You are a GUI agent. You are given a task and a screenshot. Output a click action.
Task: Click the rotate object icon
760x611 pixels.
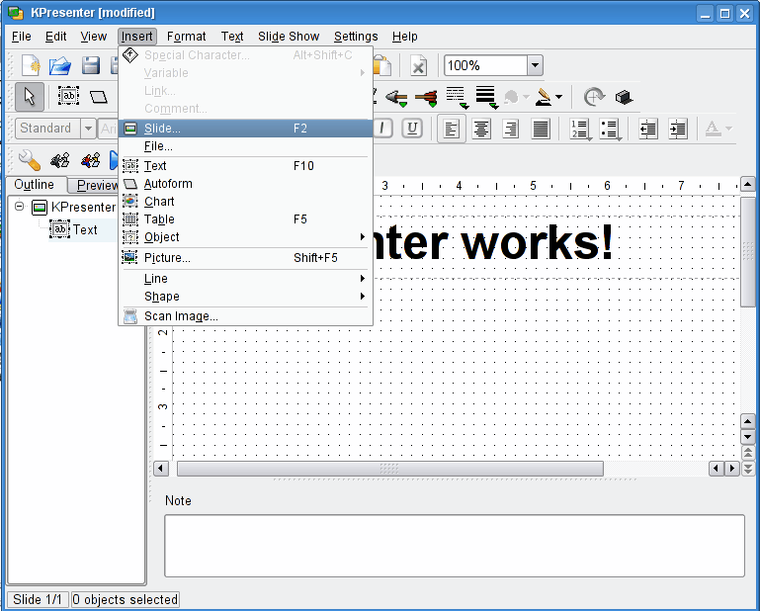593,97
